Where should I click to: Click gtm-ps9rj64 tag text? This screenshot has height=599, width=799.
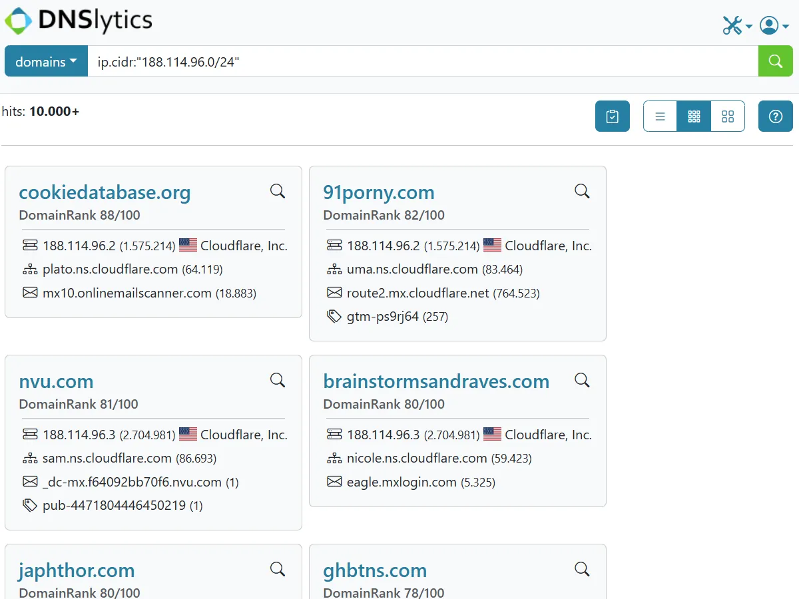[383, 316]
